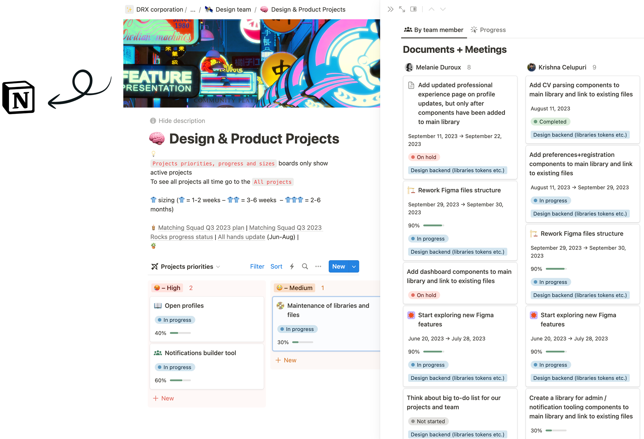This screenshot has width=644, height=439.
Task: Click the DRX corporation sparkle icon
Action: [129, 9]
